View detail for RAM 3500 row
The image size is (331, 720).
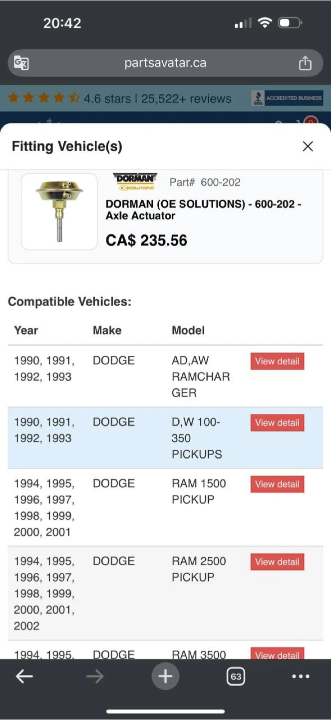(277, 654)
